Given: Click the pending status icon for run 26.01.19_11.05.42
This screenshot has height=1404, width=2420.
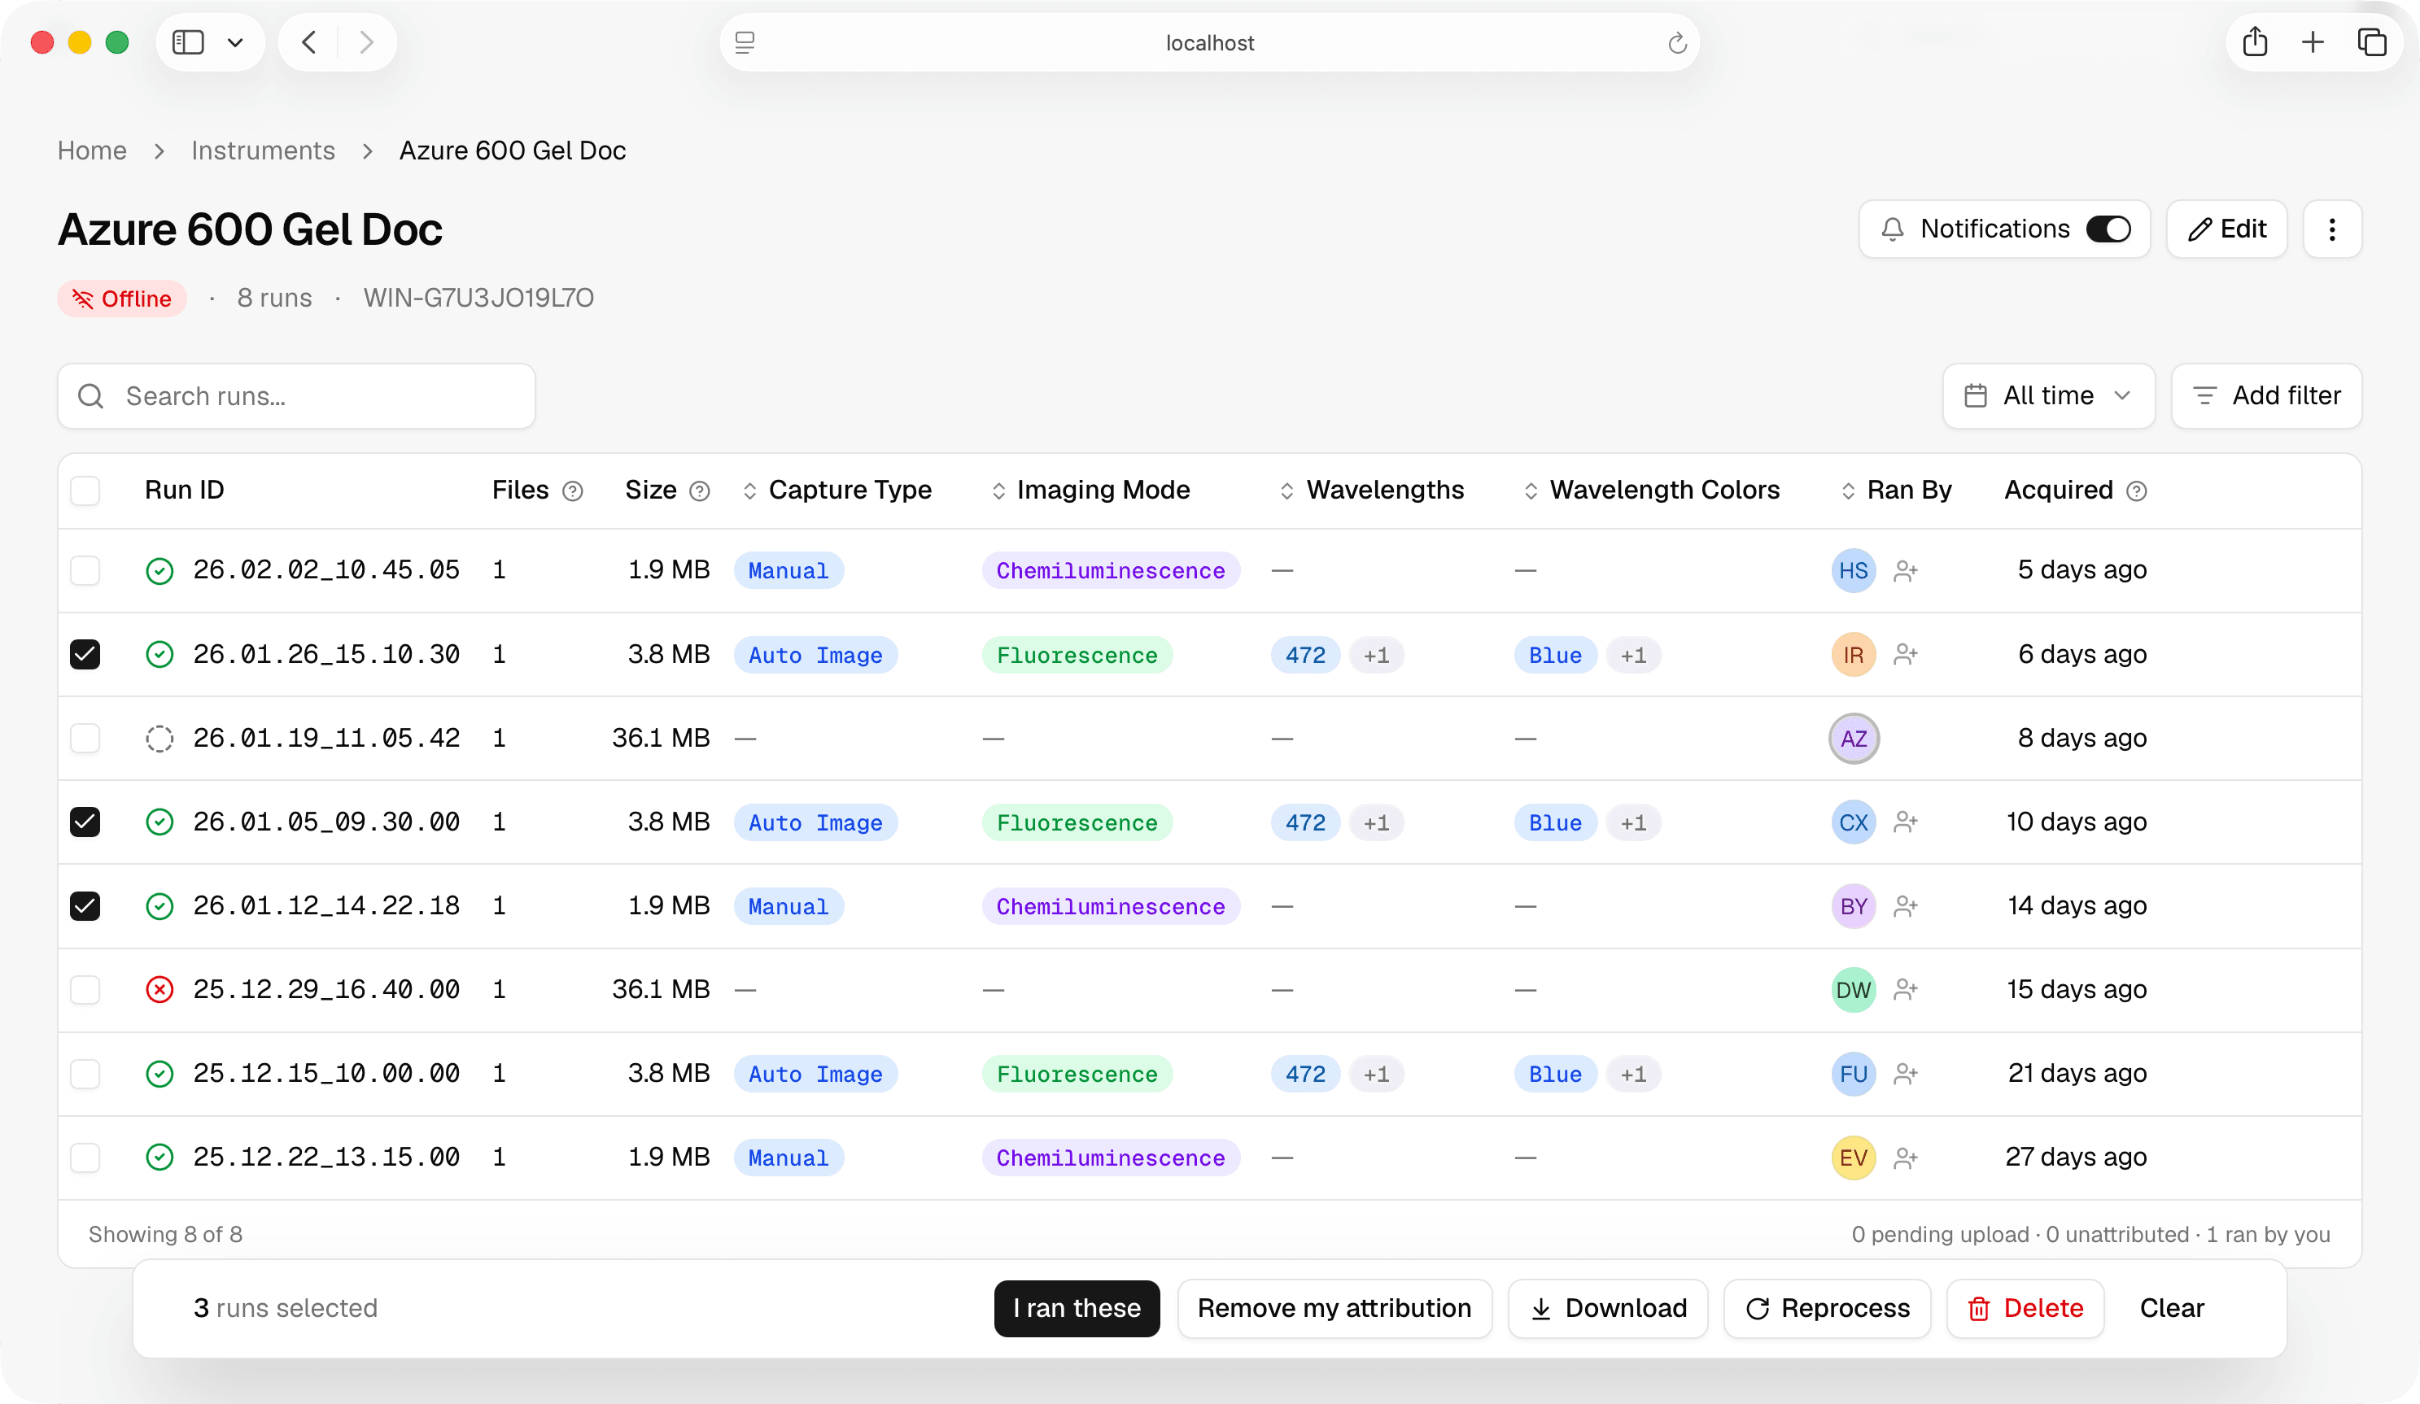Looking at the screenshot, I should [159, 738].
